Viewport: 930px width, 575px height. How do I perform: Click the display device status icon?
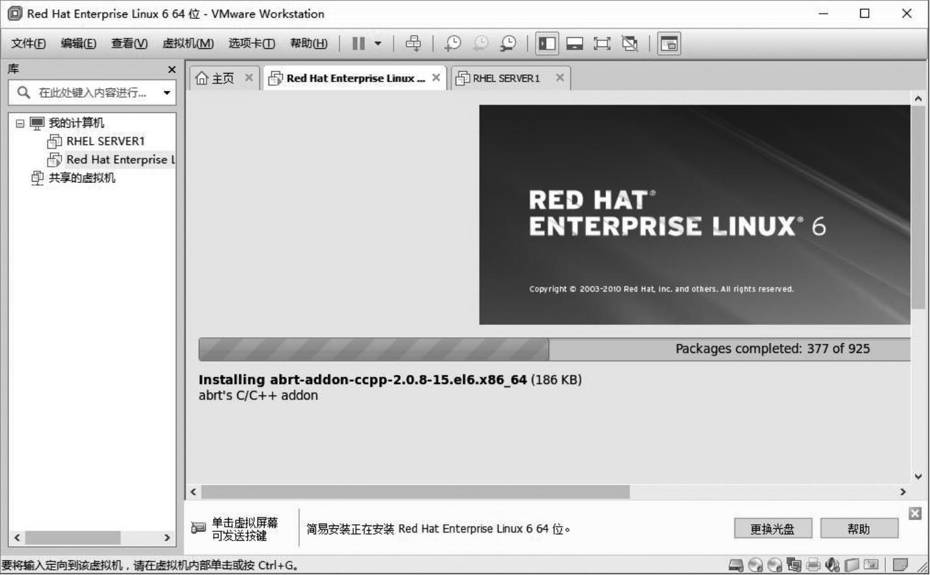[871, 565]
